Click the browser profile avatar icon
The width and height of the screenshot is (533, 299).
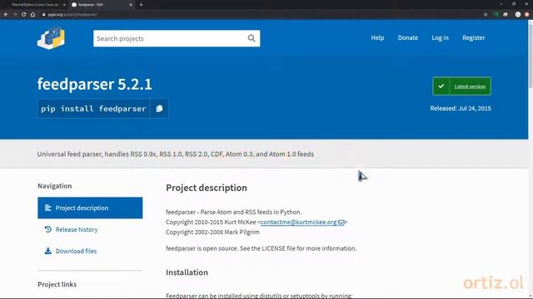click(x=518, y=15)
